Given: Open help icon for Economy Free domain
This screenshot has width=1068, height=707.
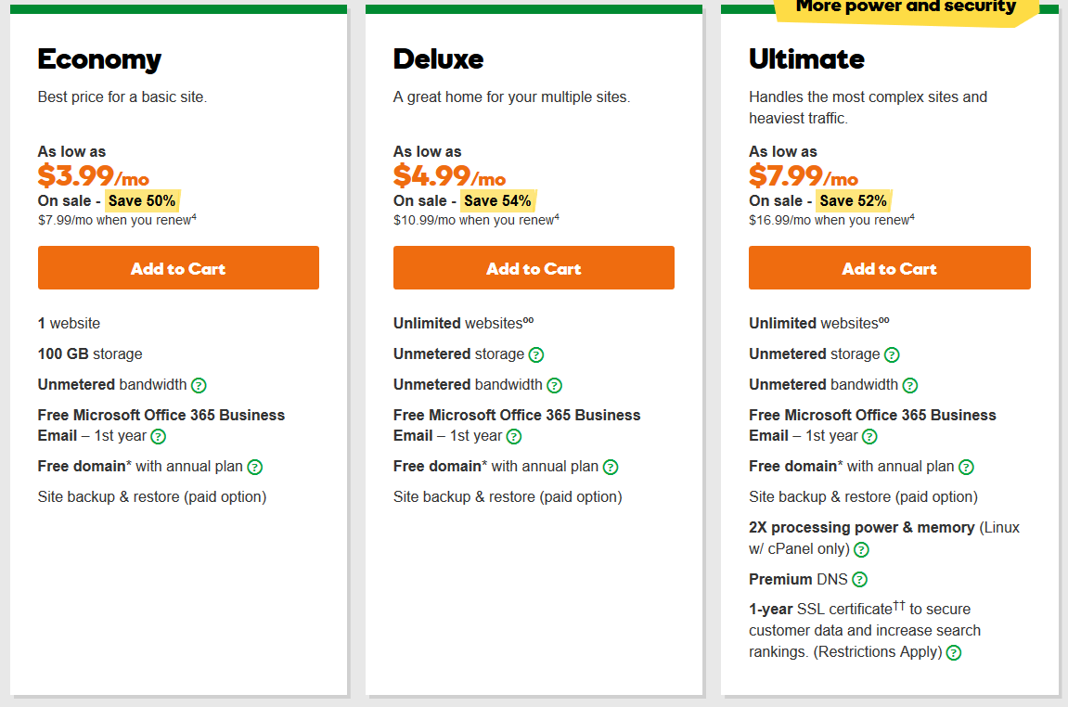Looking at the screenshot, I should [255, 468].
